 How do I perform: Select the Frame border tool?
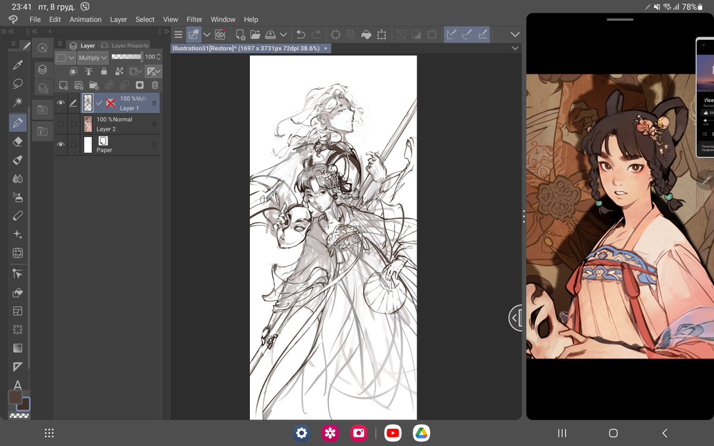point(18,311)
